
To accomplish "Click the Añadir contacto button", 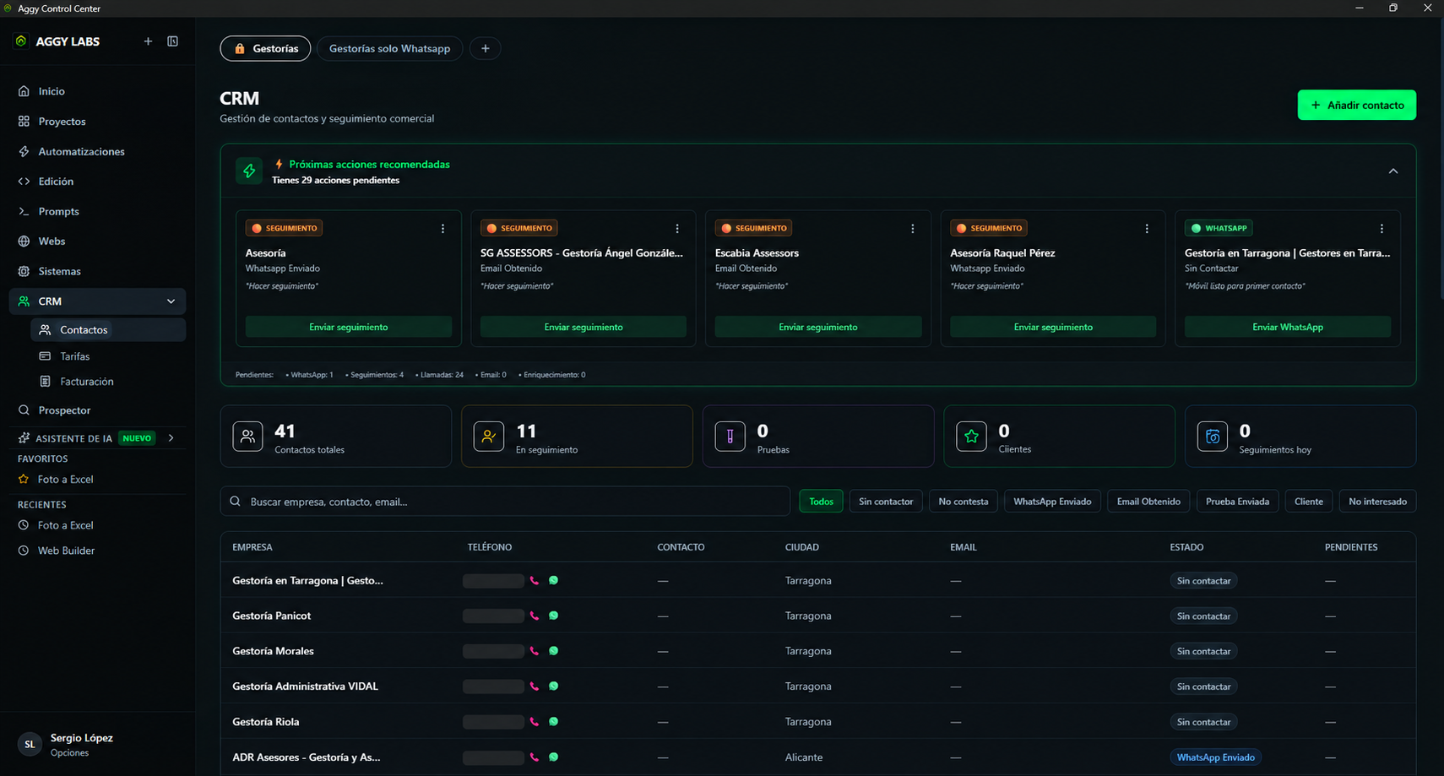I will [x=1356, y=106].
